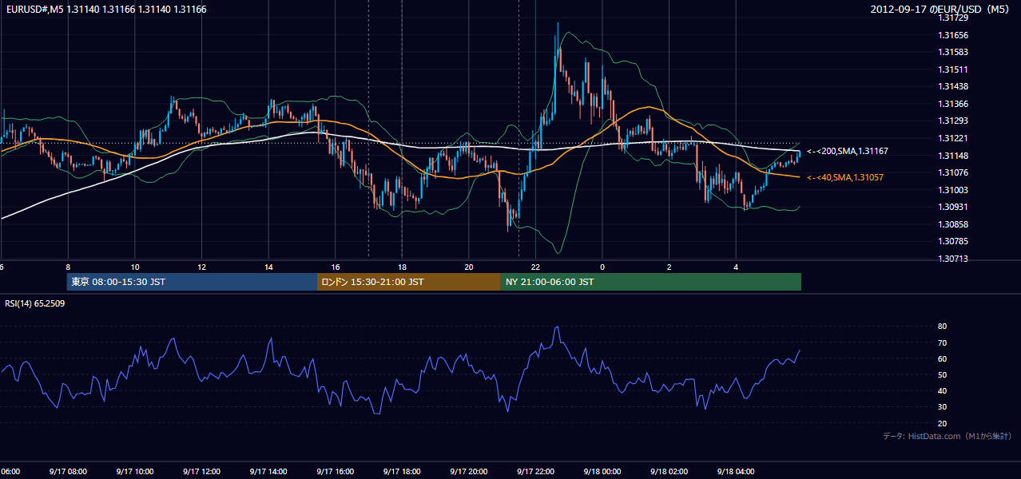The width and height of the screenshot is (1021, 479).
Task: Click price axis value 1.31729
Action: click(953, 18)
